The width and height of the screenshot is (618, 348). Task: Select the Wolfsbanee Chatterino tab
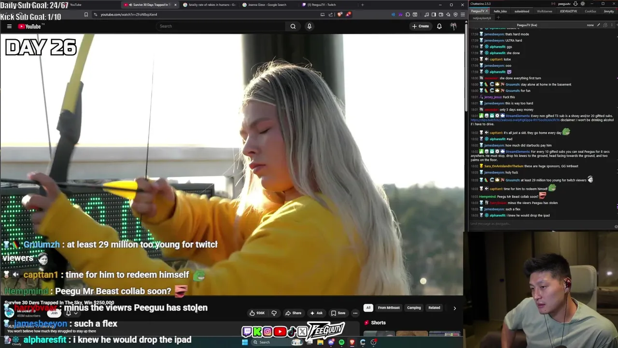coord(545,11)
